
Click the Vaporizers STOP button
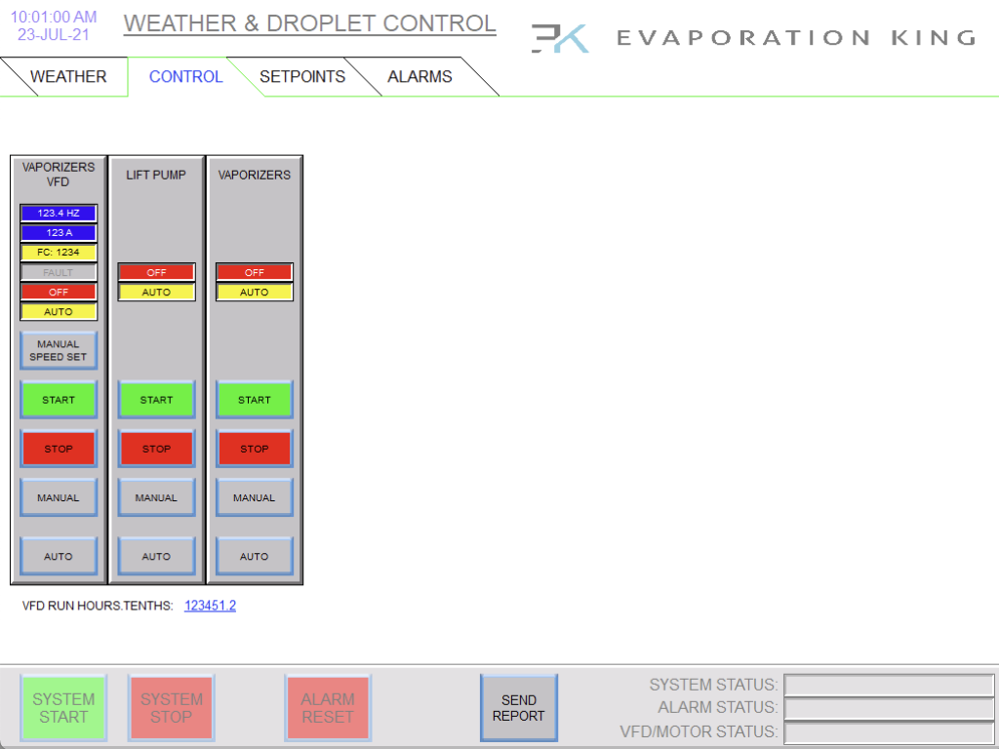coord(255,449)
